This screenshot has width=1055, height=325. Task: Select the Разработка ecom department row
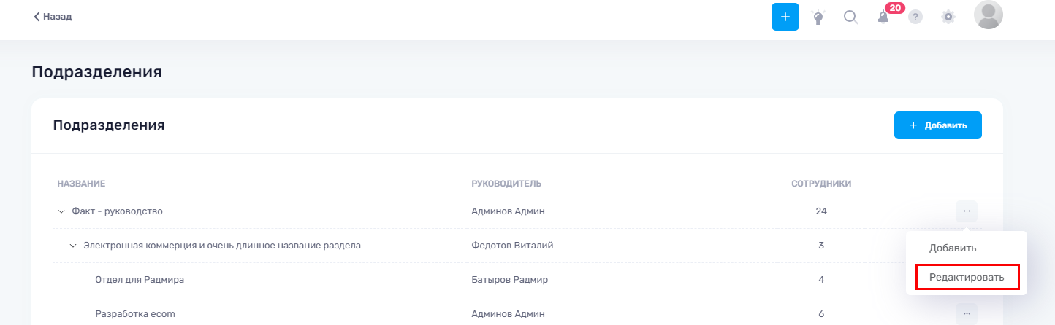tap(517, 314)
